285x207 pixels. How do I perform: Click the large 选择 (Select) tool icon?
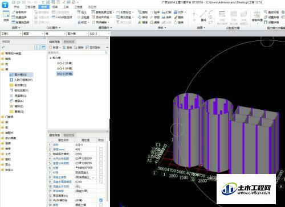(x=6, y=16)
